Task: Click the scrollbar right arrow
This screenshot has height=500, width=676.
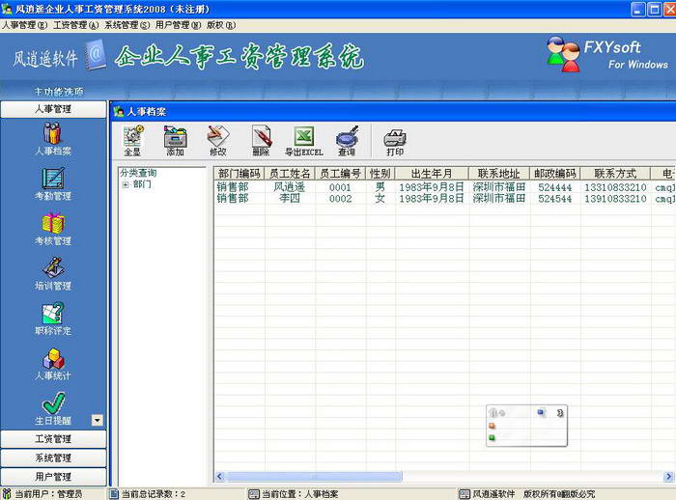Action: click(668, 476)
